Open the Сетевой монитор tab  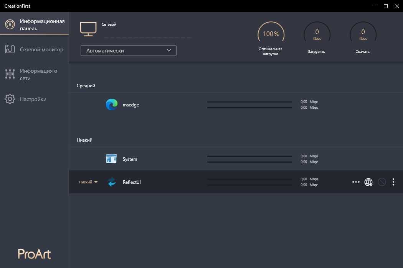41,49
